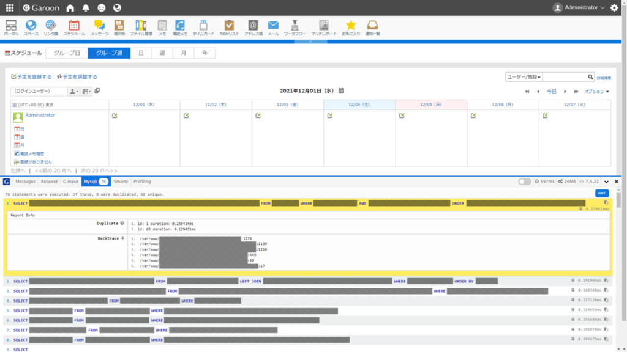Open the ポータル portal icon
This screenshot has height=352, width=627.
[x=11, y=28]
